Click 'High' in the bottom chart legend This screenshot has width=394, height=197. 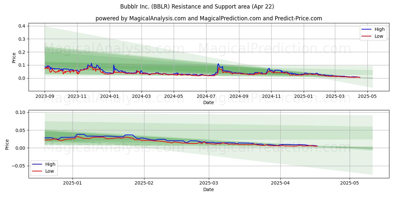(51, 164)
